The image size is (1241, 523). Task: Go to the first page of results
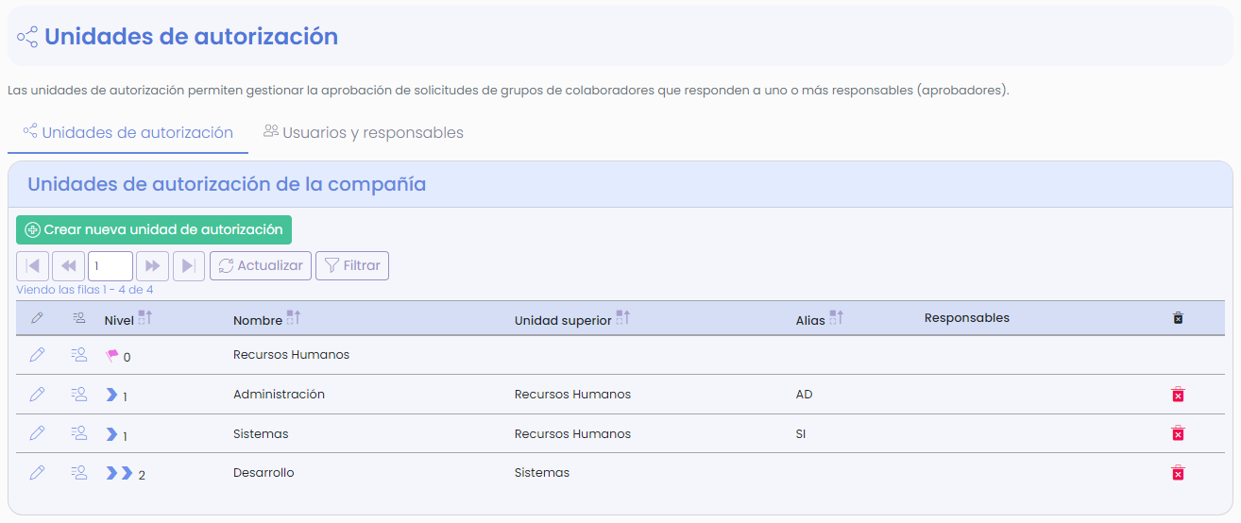(x=33, y=266)
